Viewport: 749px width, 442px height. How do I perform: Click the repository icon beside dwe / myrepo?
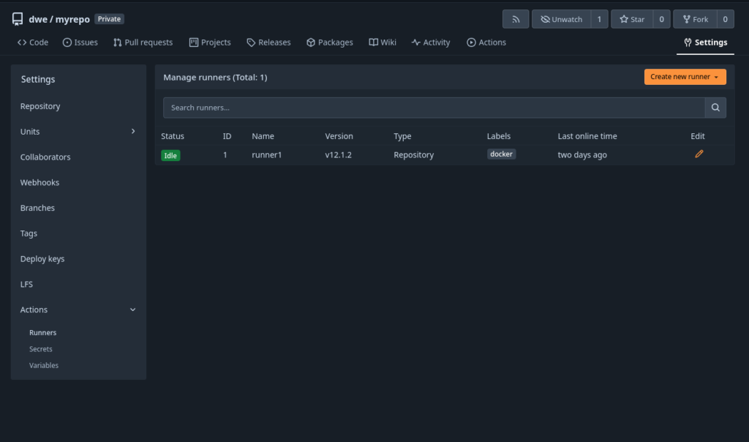coord(18,19)
